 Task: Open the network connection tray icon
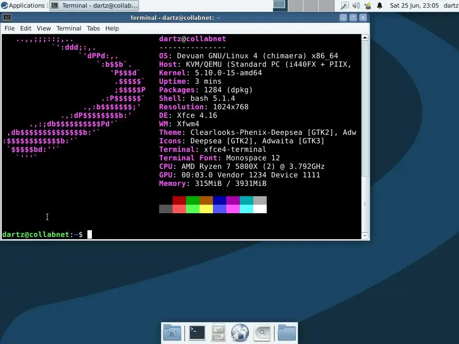click(x=345, y=5)
